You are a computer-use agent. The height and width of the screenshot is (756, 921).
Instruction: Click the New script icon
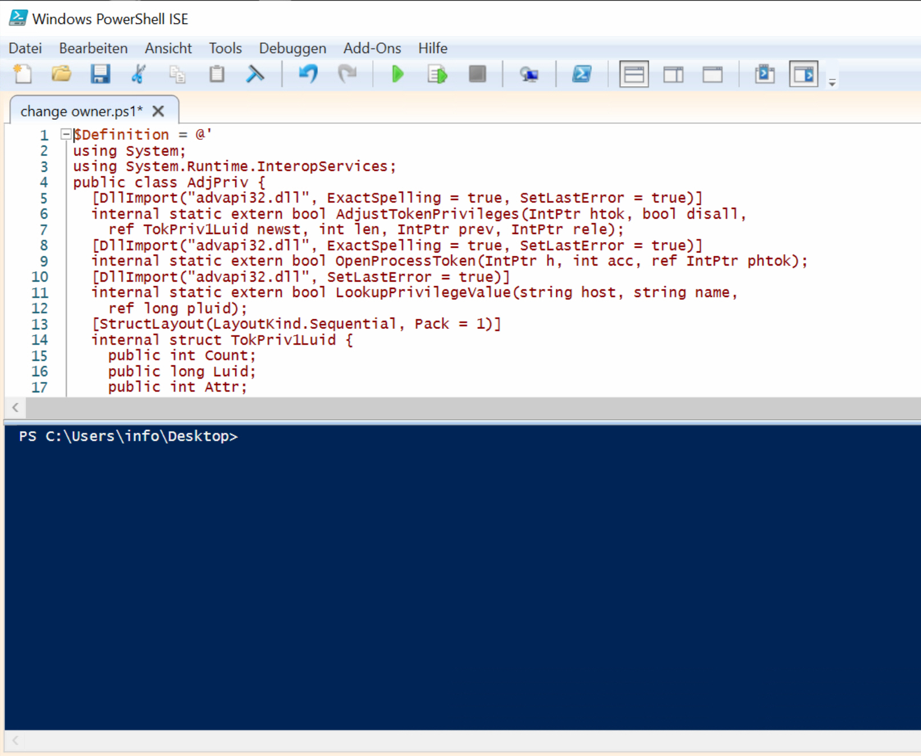(x=23, y=74)
